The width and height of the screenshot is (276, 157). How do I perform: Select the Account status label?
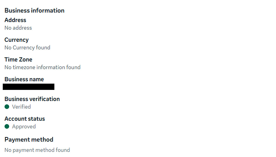(x=25, y=119)
